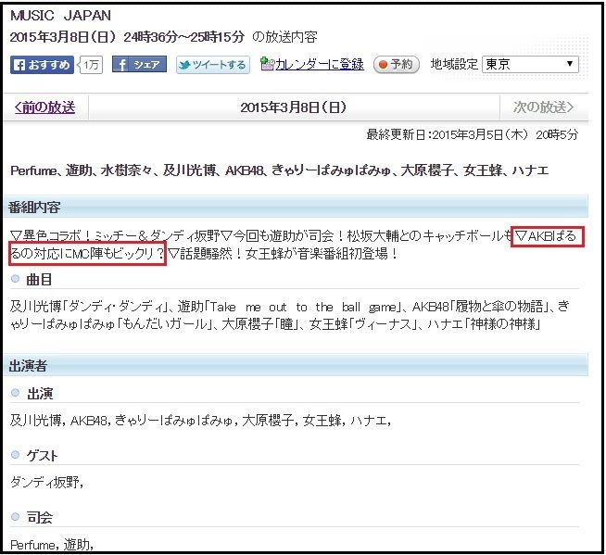Click the date heading 2015年3月8日(日) in the navigation bar

click(294, 107)
